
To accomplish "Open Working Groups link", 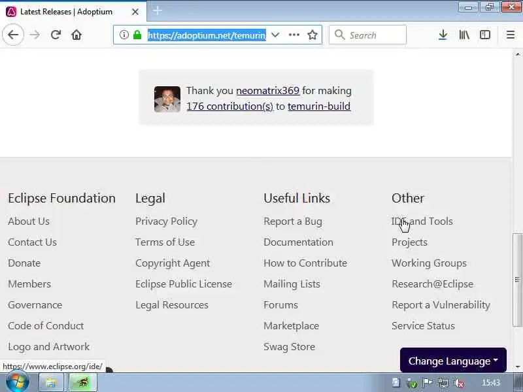I will tap(430, 263).
